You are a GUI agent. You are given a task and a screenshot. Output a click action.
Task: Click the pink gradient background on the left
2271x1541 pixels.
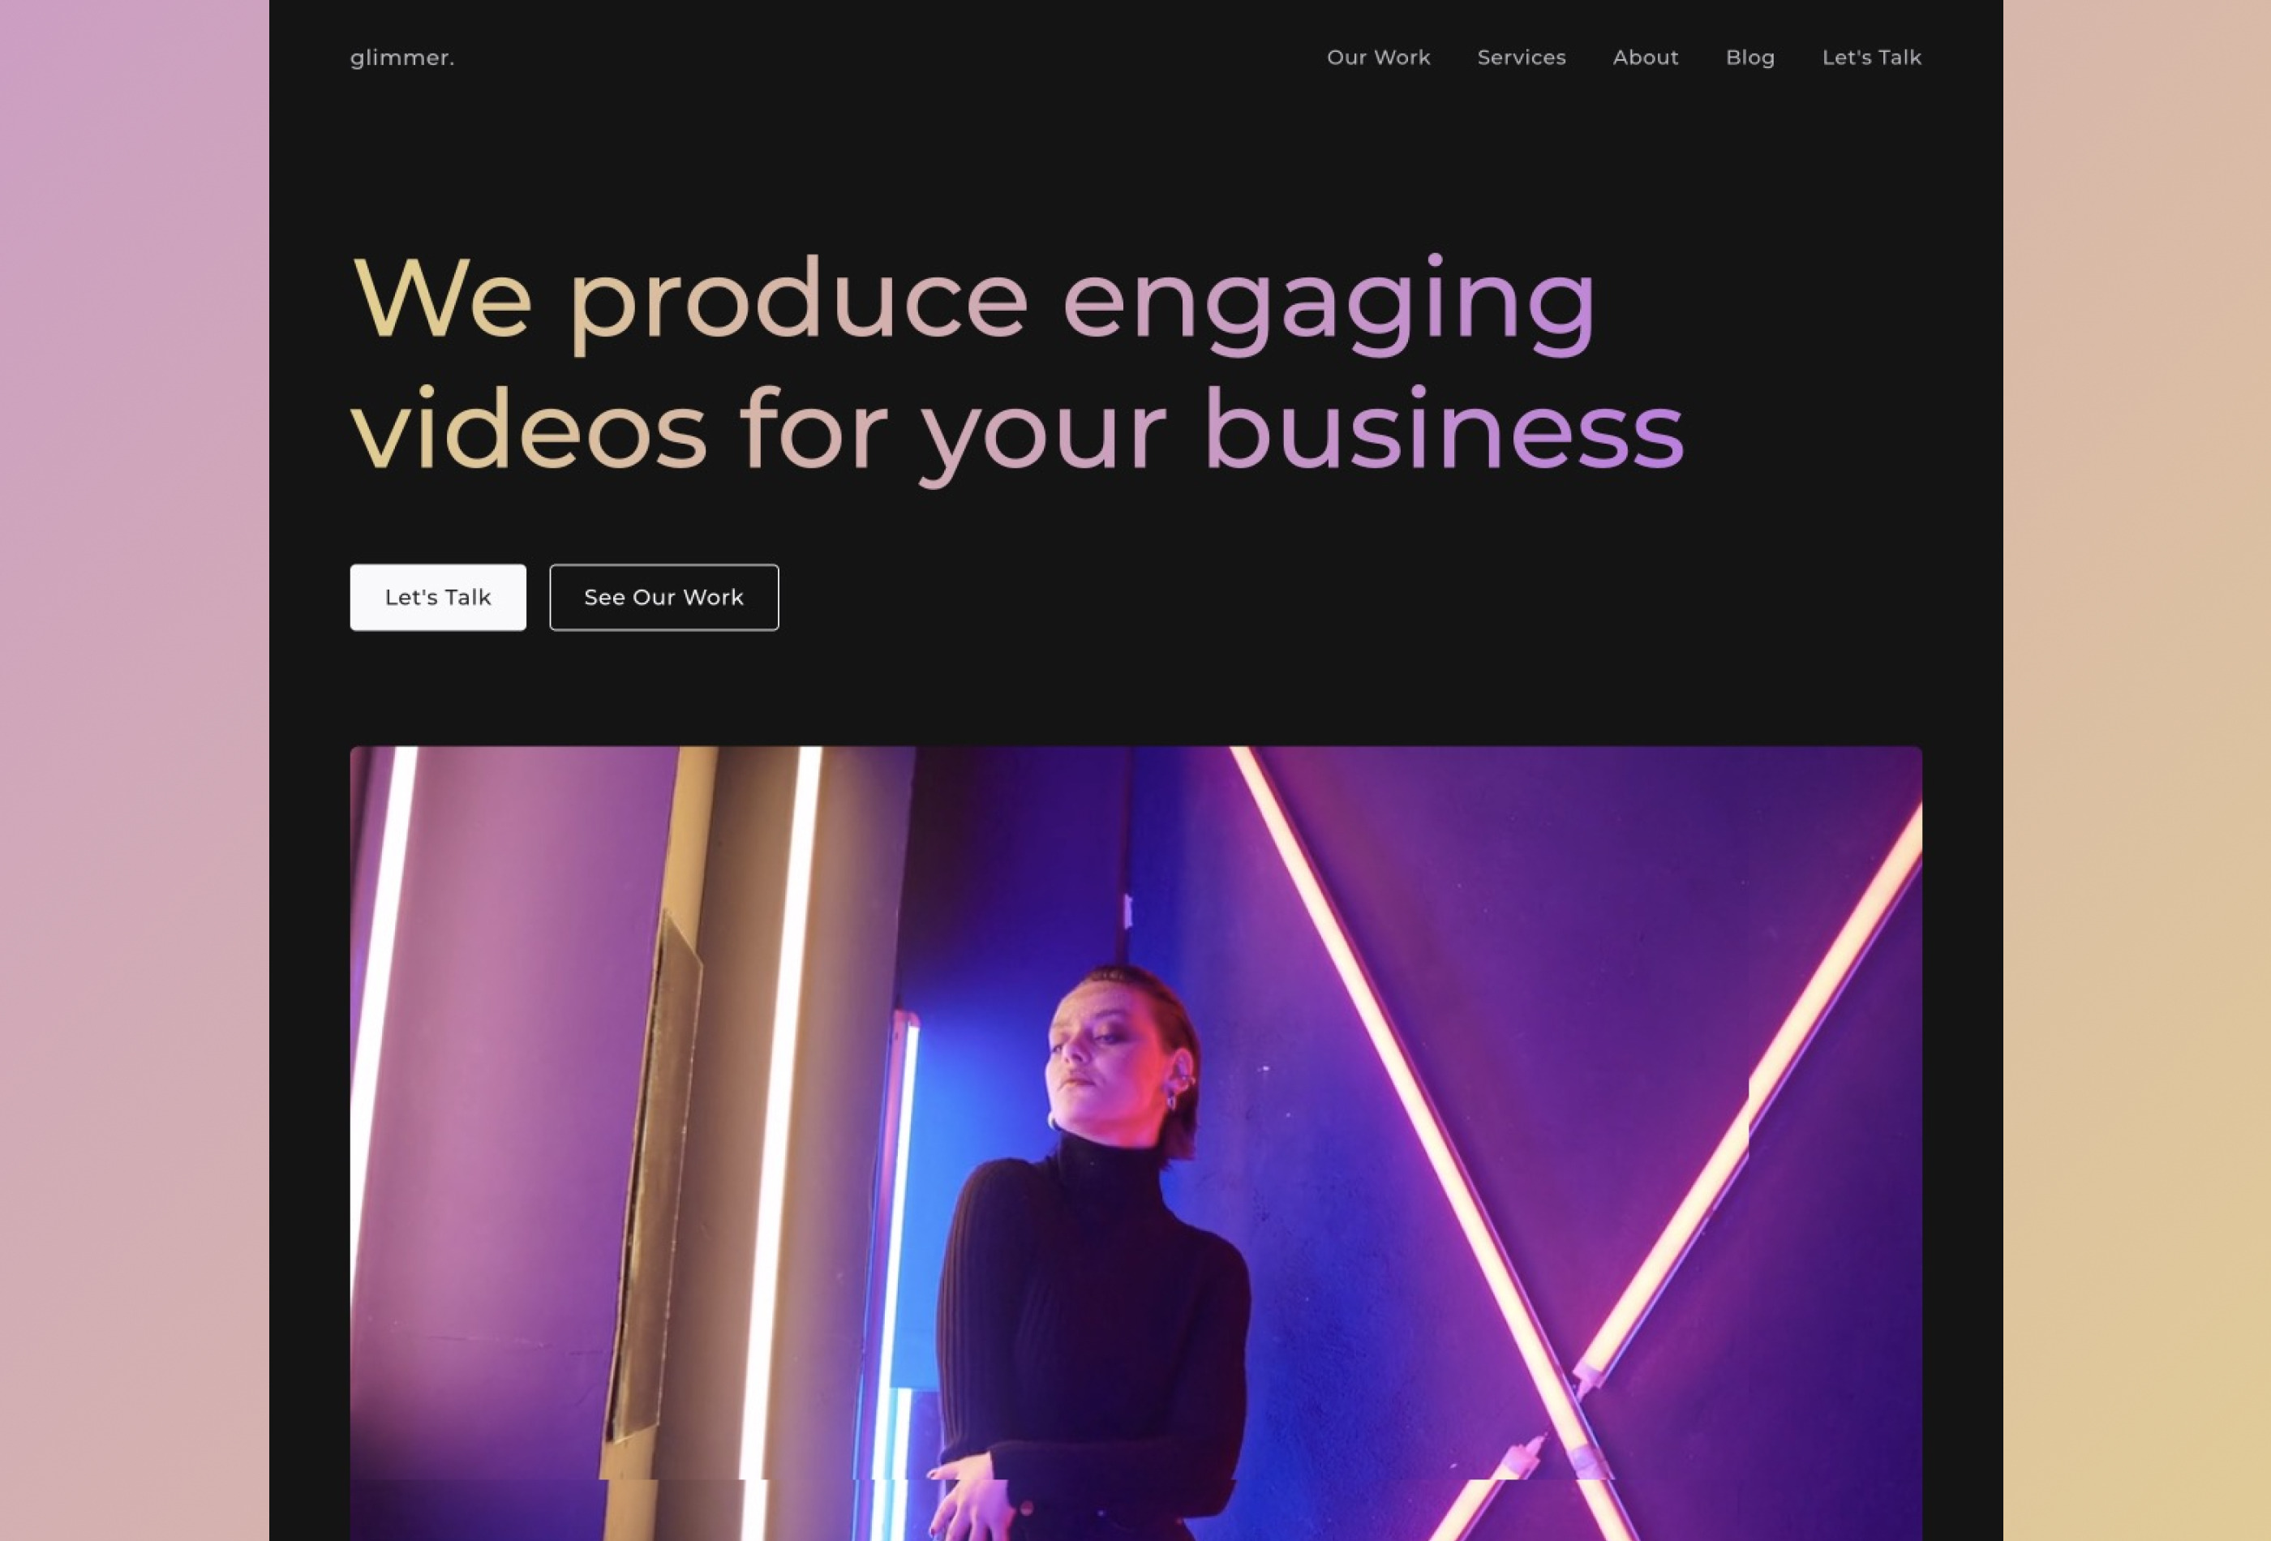tap(134, 770)
